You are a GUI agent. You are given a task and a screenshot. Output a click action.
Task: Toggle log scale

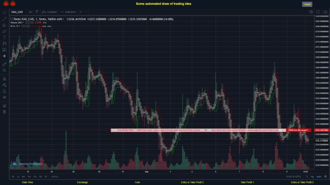coord(312,176)
